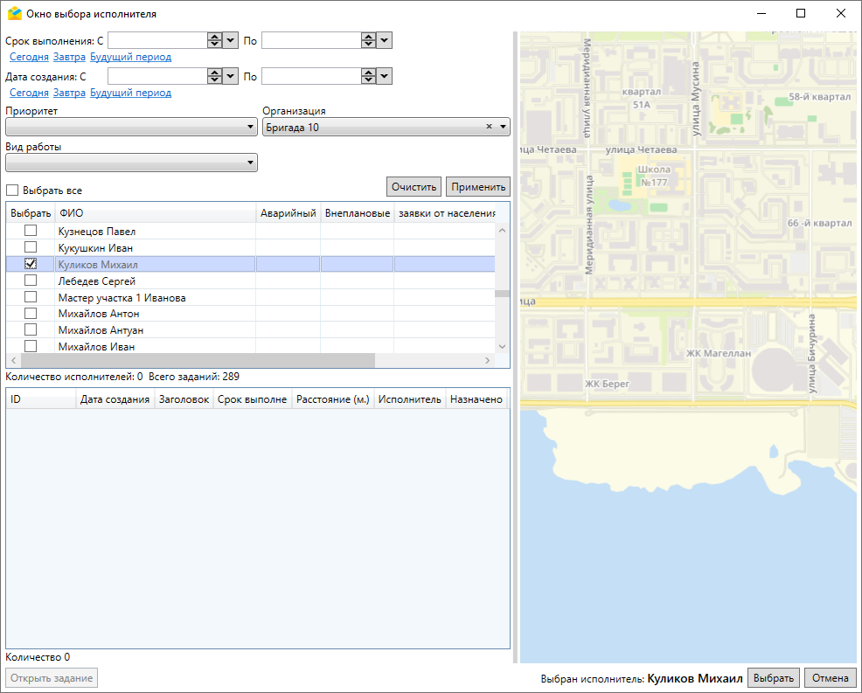862x693 pixels.
Task: Open calendar dropdown for Дата создания end date
Action: pyautogui.click(x=385, y=76)
